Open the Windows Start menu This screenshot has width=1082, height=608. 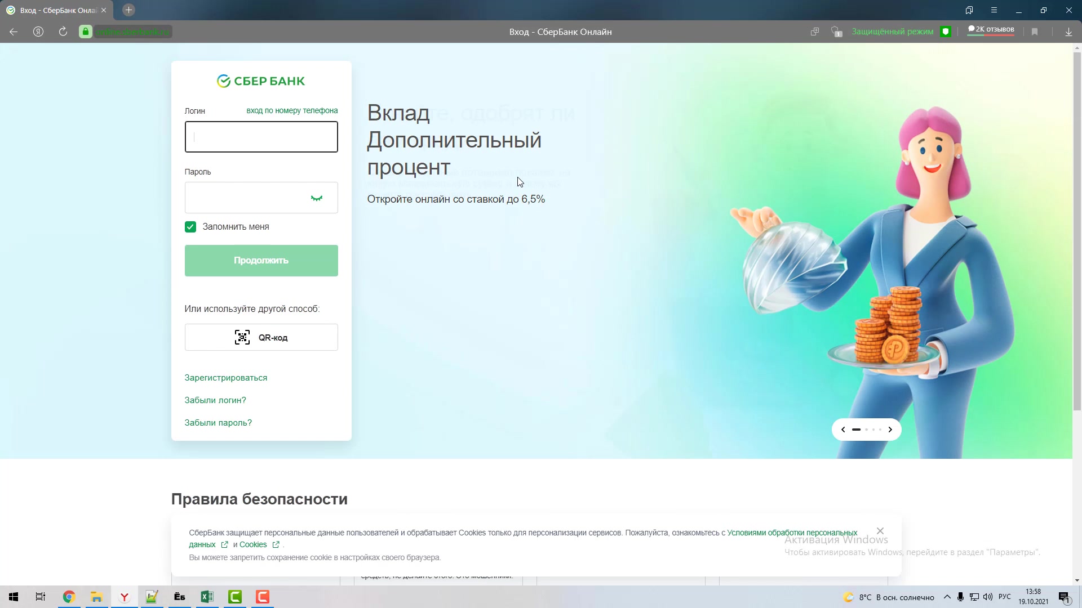pos(14,597)
